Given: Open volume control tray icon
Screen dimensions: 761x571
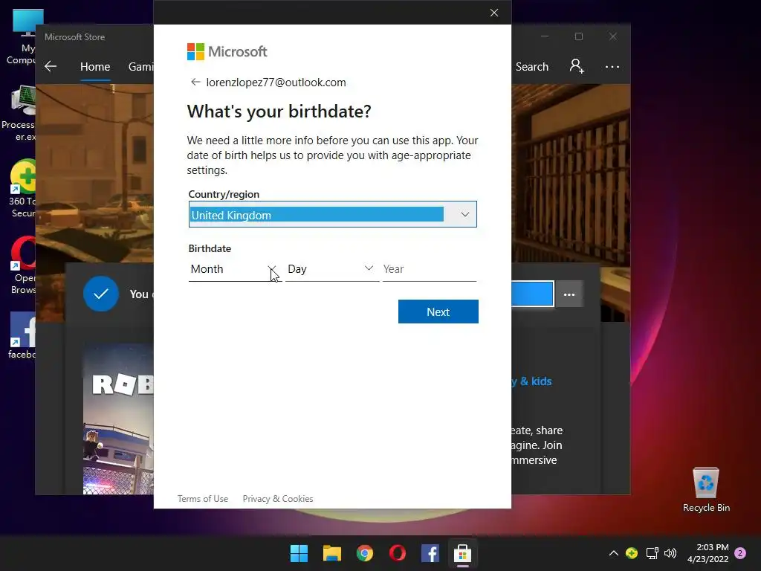Looking at the screenshot, I should [x=670, y=553].
